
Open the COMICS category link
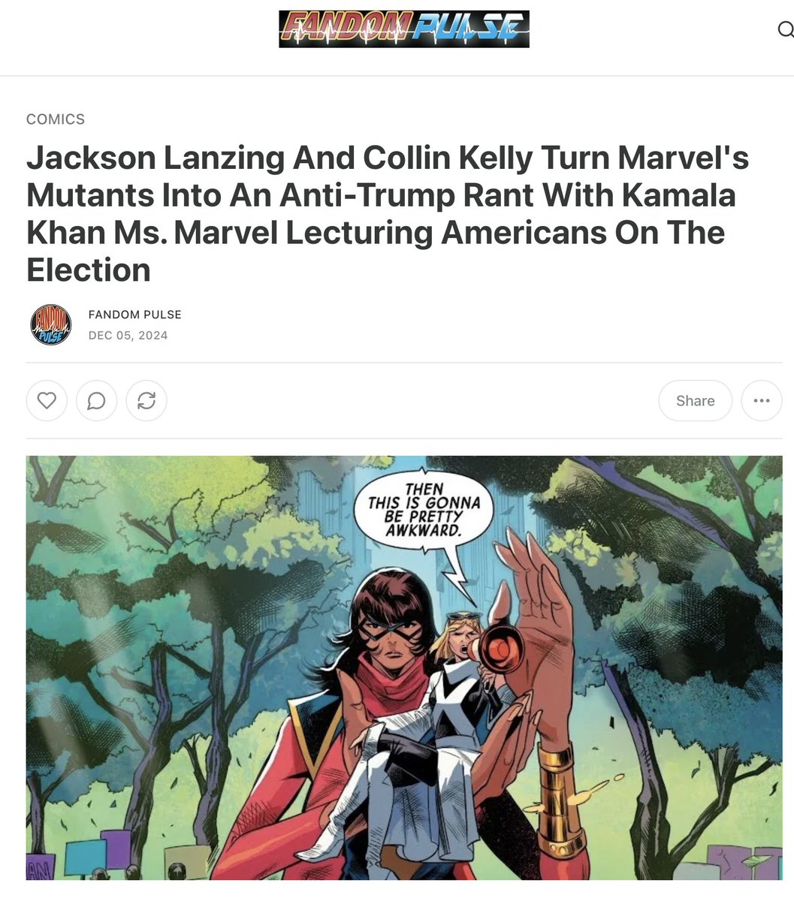pyautogui.click(x=56, y=119)
